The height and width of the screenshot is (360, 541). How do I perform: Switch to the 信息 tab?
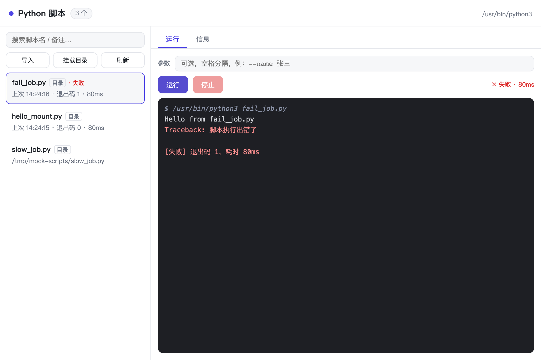tap(203, 39)
